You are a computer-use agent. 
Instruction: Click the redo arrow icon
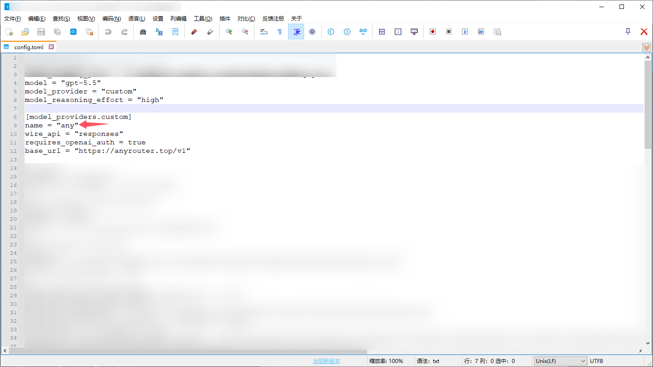point(124,32)
